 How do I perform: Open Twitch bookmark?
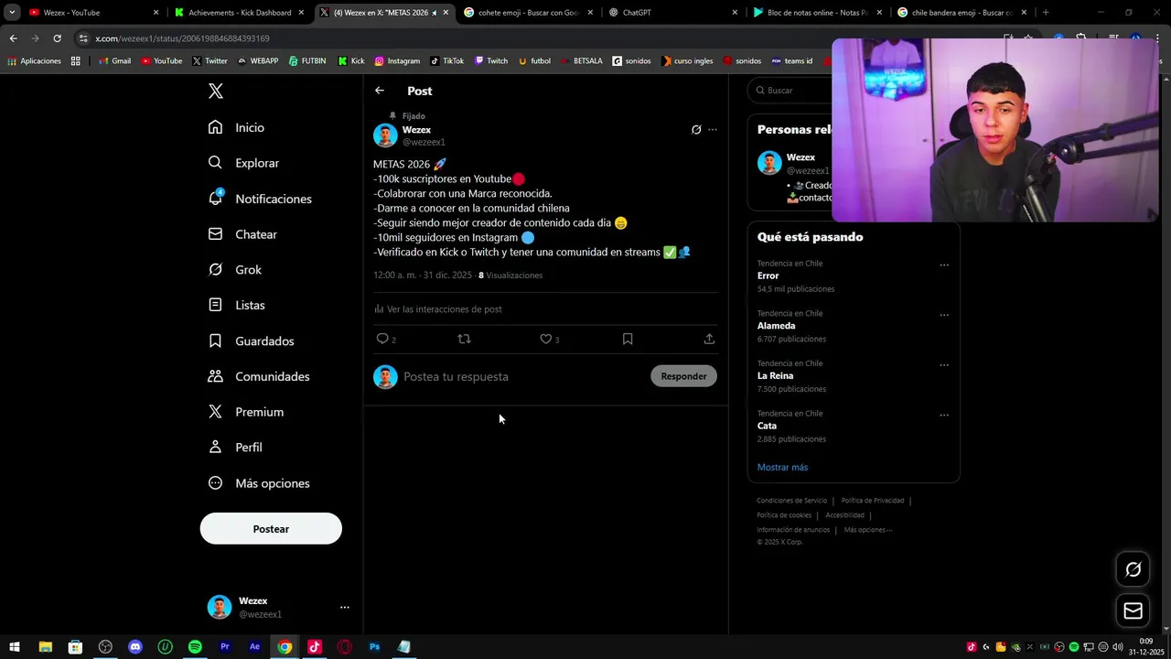(x=490, y=61)
